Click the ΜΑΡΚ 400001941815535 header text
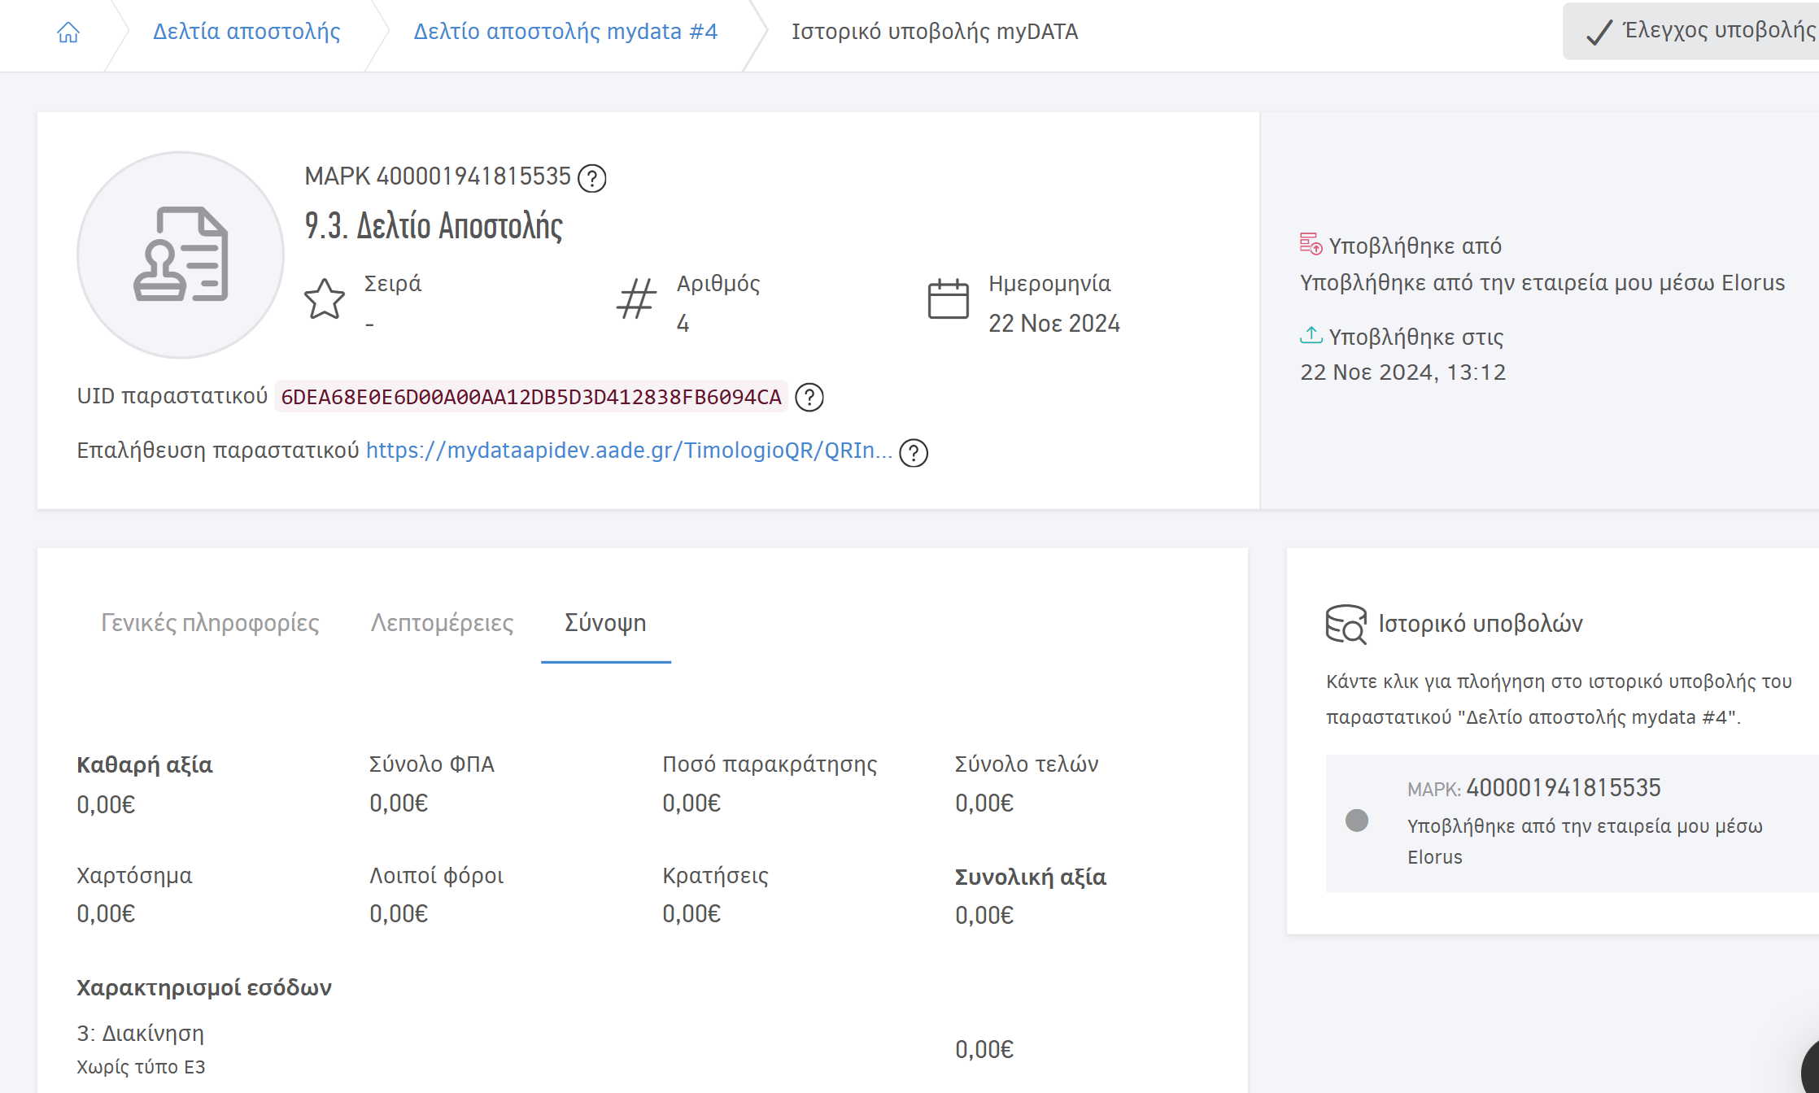The height and width of the screenshot is (1093, 1819). pos(438,176)
